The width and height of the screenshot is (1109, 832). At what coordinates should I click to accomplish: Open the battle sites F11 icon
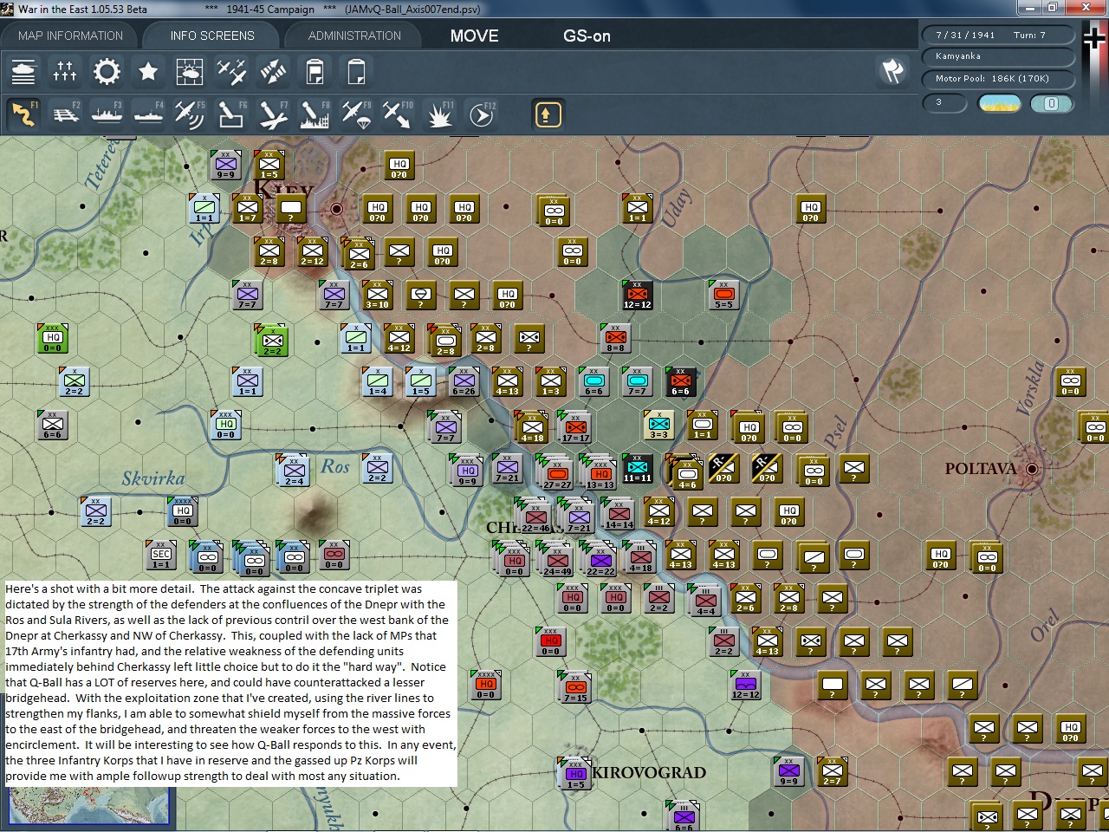click(x=439, y=114)
